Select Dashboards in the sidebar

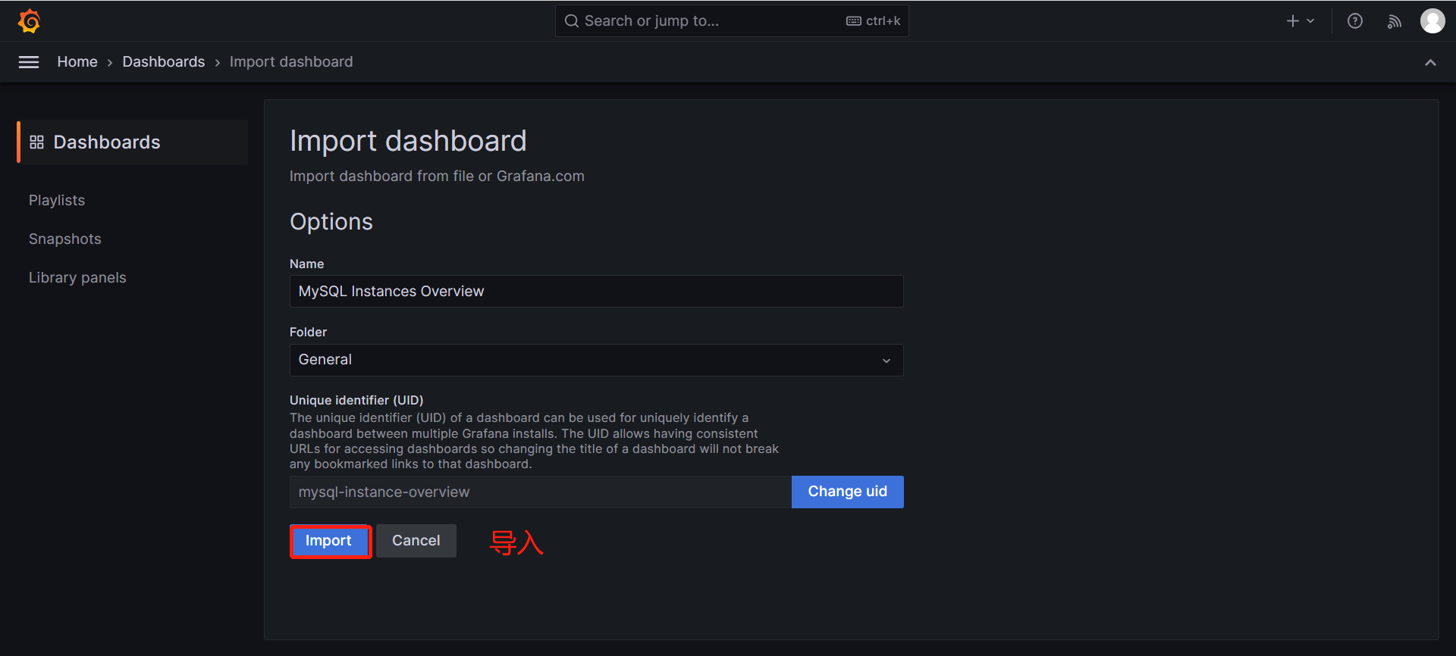click(x=133, y=142)
